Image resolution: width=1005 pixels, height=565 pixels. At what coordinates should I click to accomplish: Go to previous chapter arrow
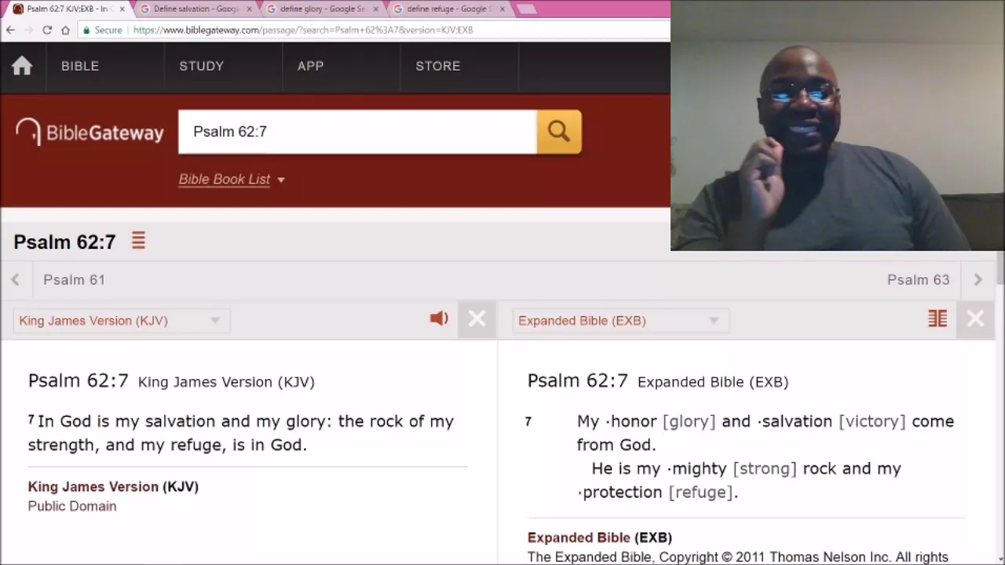coord(16,279)
